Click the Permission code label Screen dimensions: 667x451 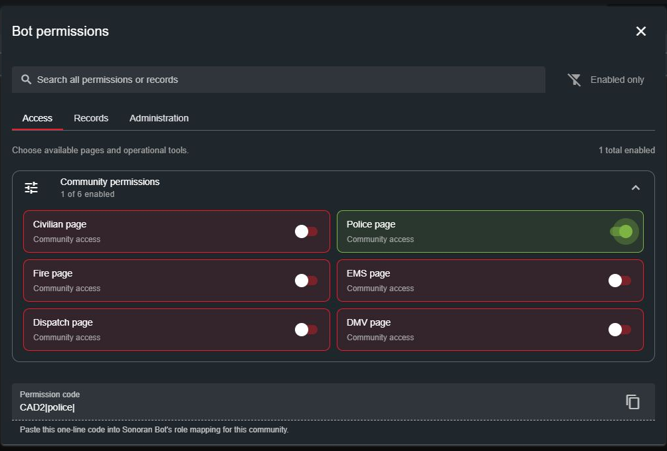pyautogui.click(x=50, y=394)
